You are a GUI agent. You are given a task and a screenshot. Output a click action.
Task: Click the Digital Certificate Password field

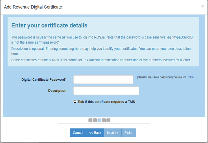coord(103,79)
